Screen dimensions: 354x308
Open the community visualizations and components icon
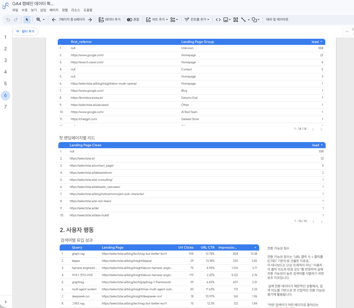click(x=174, y=20)
